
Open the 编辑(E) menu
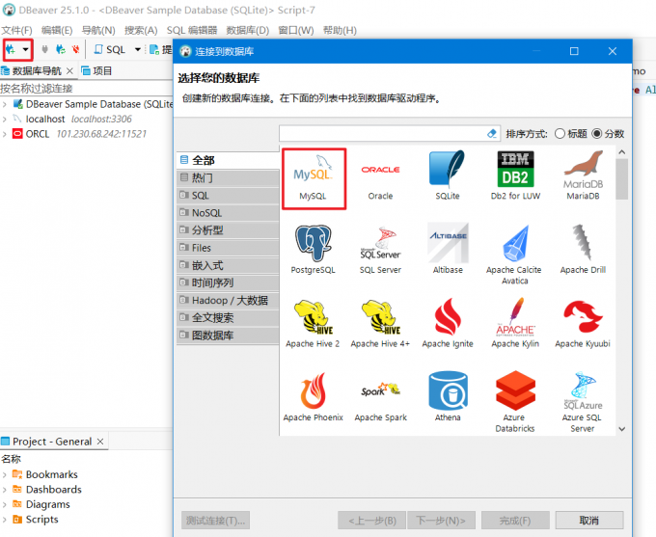[x=57, y=31]
